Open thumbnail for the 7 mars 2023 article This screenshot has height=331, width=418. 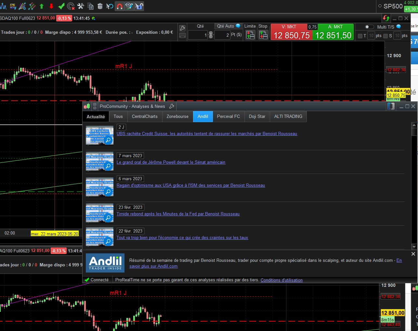[x=99, y=161]
